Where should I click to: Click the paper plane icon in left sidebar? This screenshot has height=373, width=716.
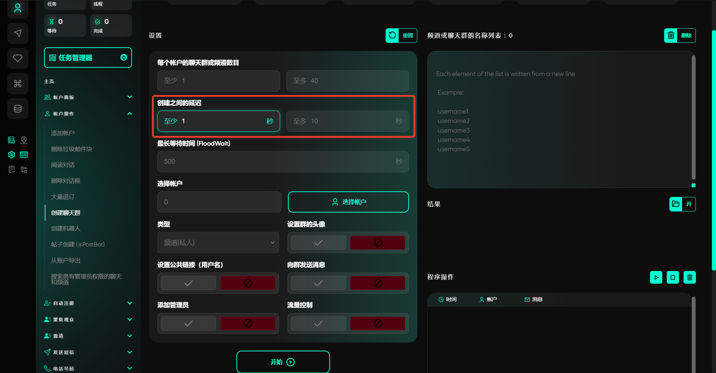click(x=18, y=33)
